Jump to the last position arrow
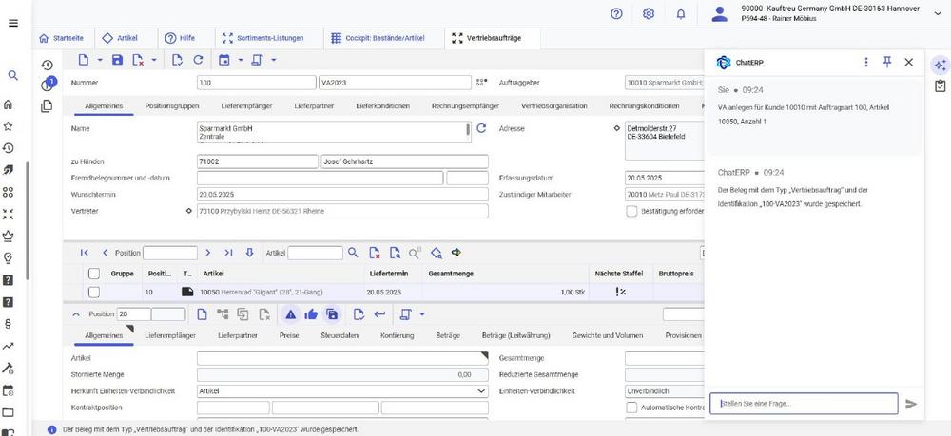Viewport: 951px width, 436px height. coord(228,253)
